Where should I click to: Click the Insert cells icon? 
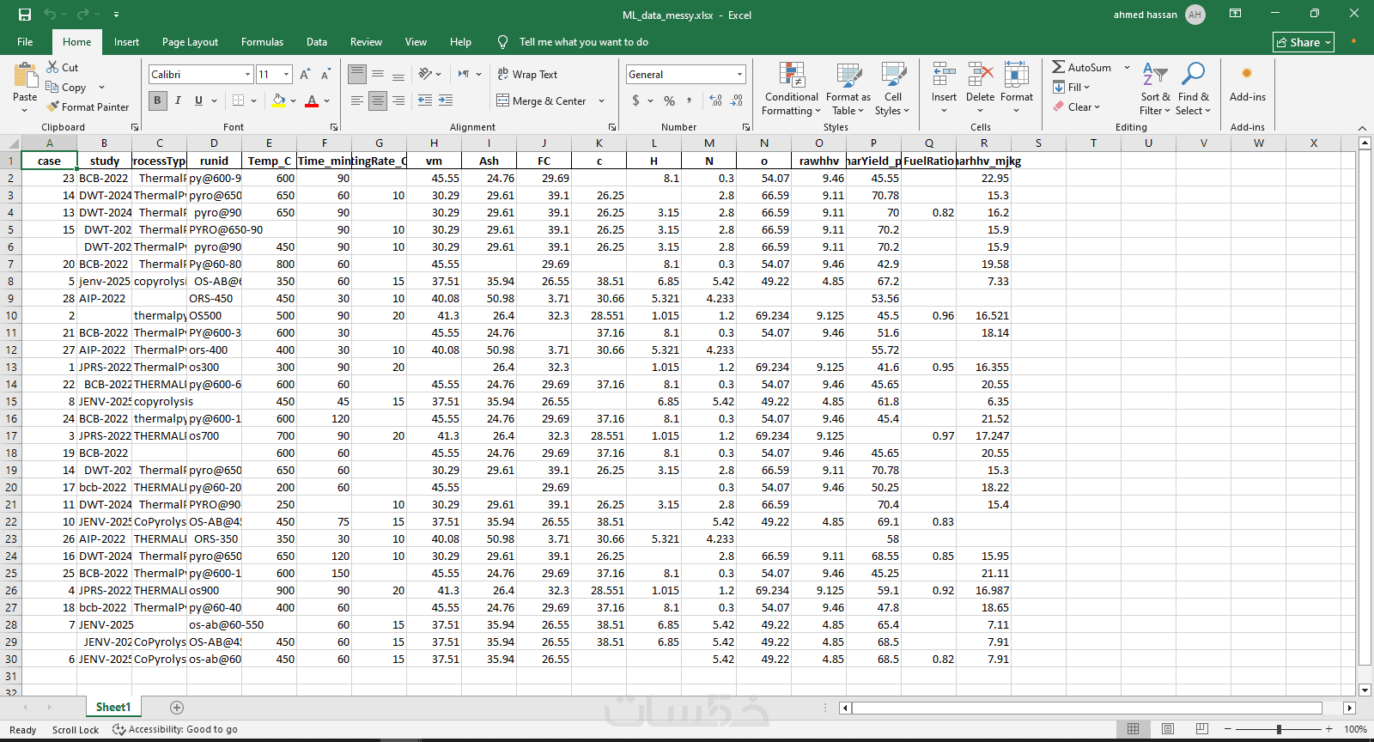(944, 75)
